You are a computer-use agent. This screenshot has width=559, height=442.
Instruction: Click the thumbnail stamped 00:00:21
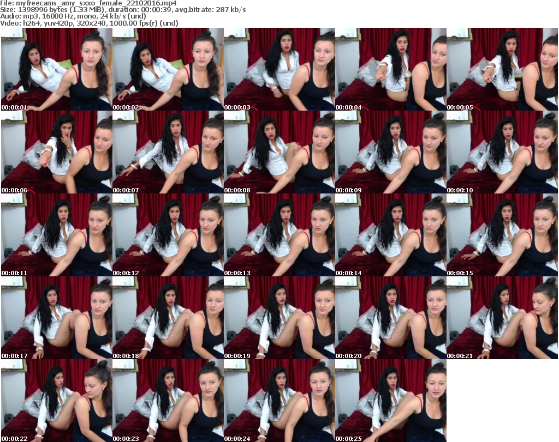pos(502,318)
